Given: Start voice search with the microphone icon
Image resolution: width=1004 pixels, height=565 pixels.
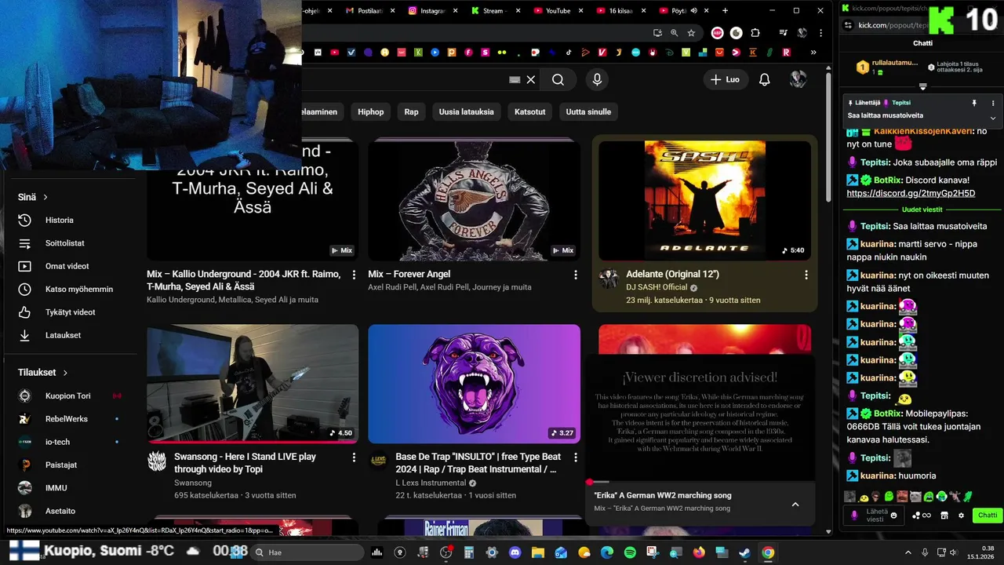Looking at the screenshot, I should [x=597, y=79].
